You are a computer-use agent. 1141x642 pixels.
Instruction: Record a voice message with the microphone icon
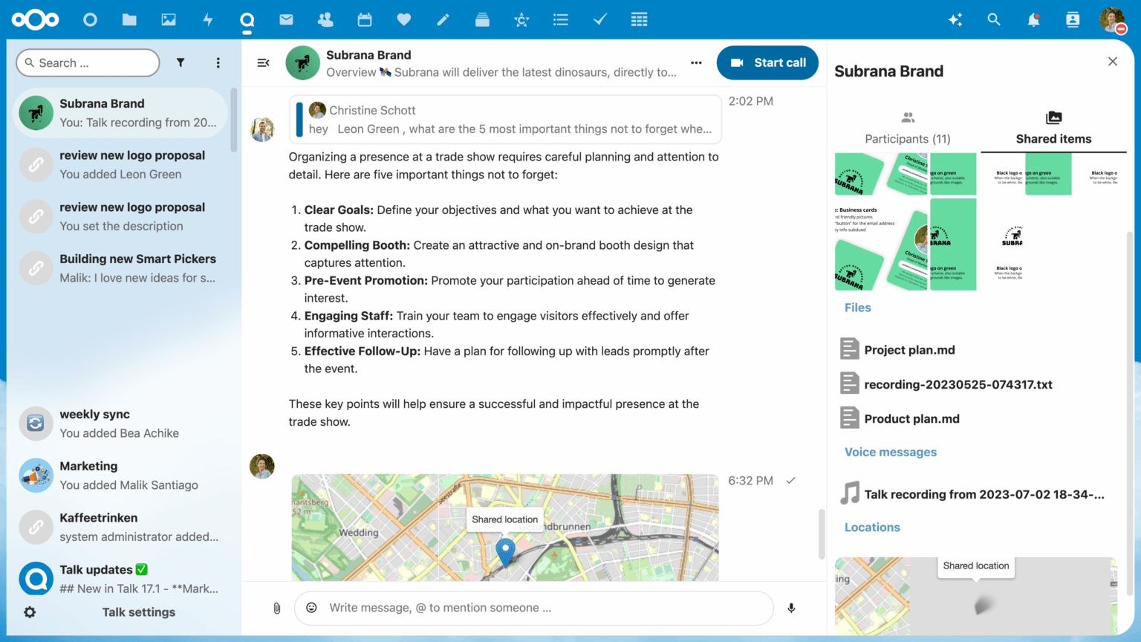(790, 608)
